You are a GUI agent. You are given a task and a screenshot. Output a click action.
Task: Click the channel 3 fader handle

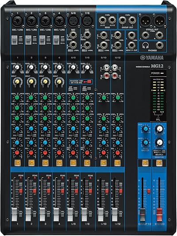click(42, 214)
